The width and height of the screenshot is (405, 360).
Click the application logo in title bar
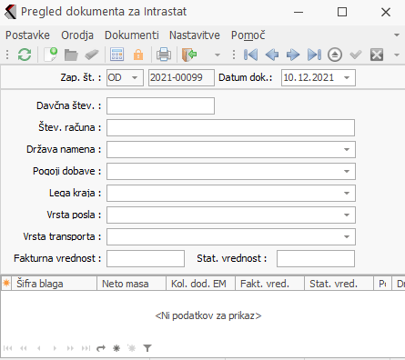10,12
